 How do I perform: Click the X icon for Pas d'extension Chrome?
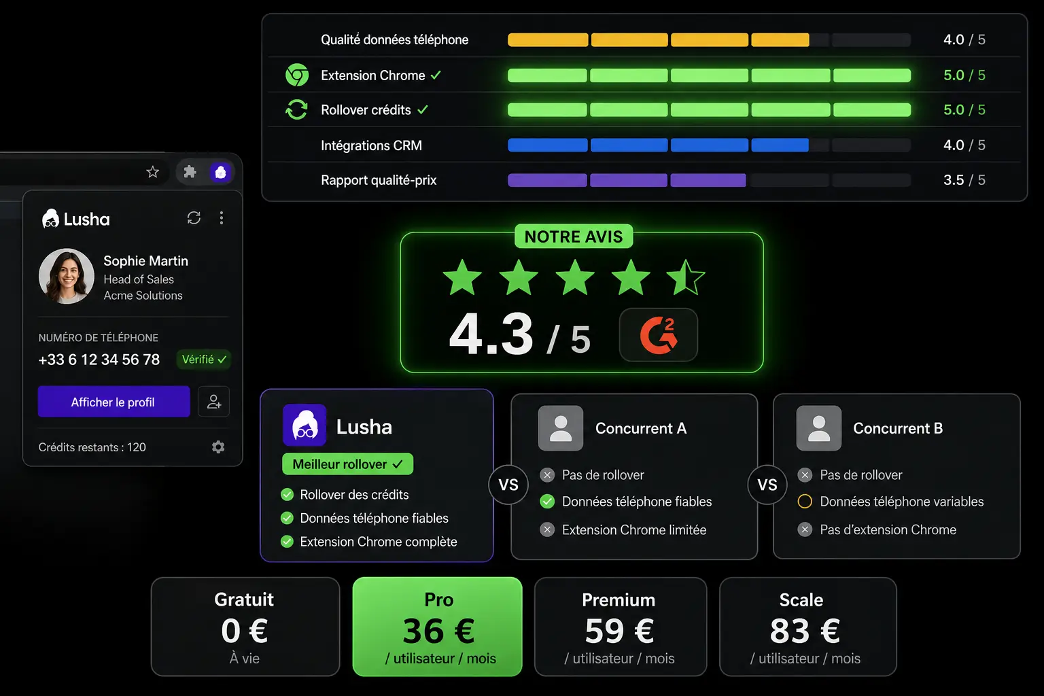tap(805, 529)
